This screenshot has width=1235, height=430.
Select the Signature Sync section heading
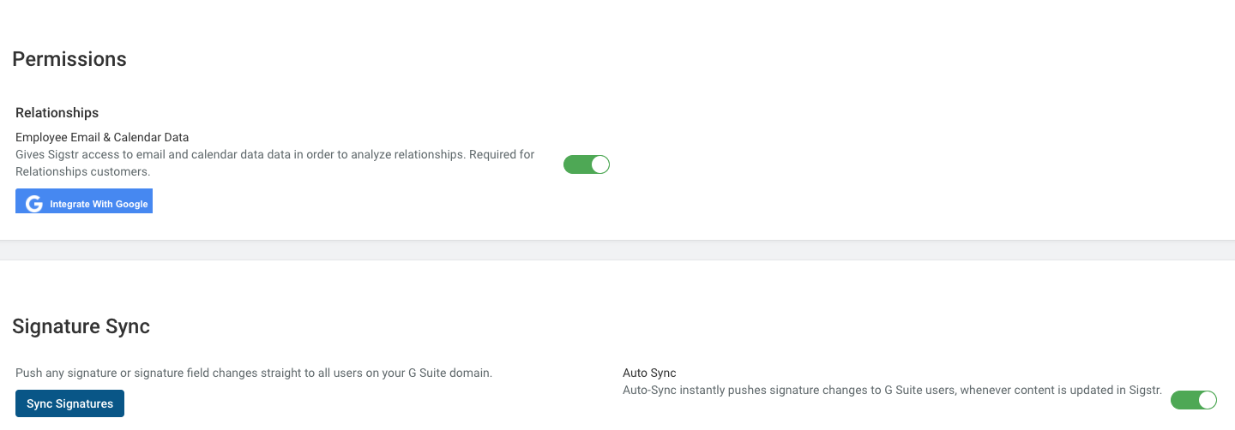point(81,326)
